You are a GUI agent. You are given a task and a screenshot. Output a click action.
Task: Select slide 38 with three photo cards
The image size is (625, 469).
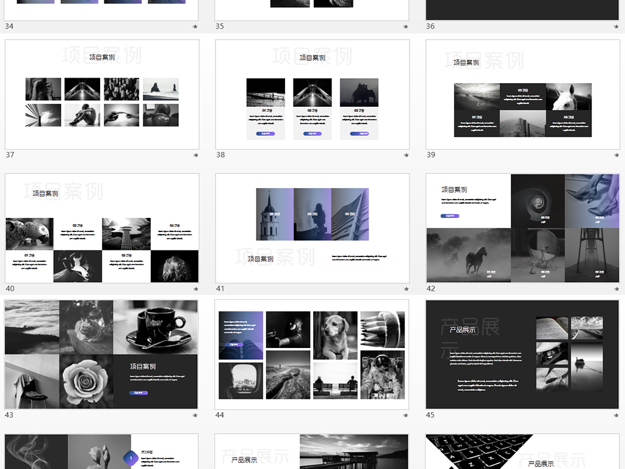[x=312, y=95]
